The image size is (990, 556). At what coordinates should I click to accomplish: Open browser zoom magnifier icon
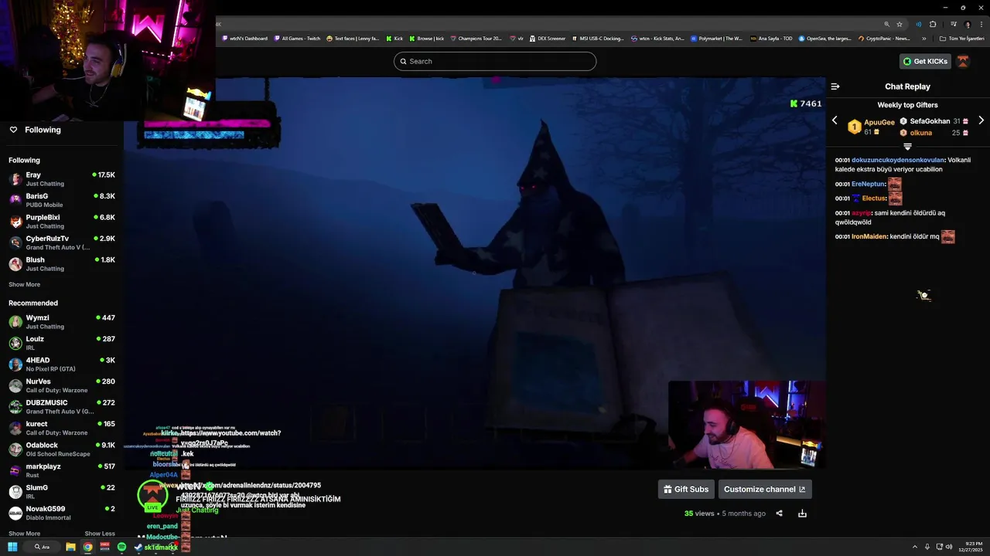click(x=887, y=24)
